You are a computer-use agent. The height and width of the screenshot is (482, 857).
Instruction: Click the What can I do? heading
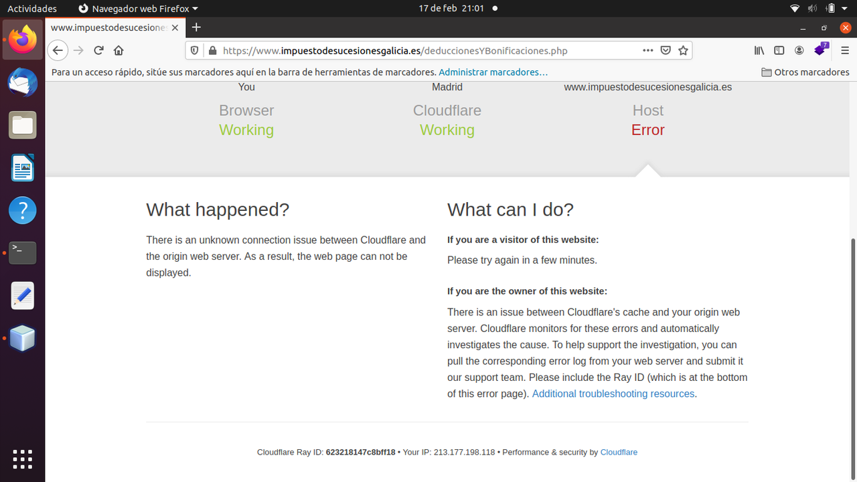(510, 210)
